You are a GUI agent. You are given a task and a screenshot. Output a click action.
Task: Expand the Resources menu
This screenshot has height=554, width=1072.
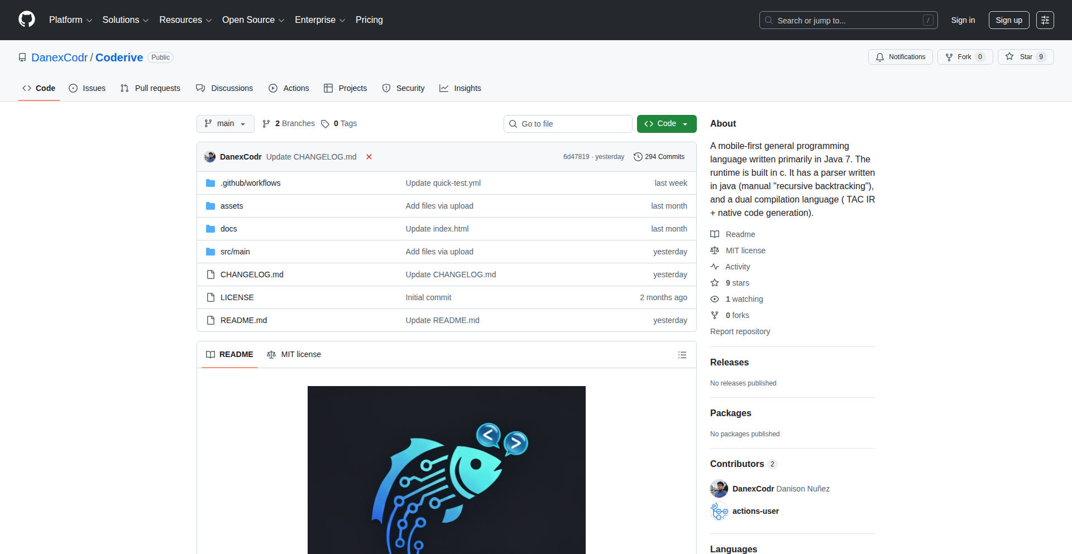(185, 20)
